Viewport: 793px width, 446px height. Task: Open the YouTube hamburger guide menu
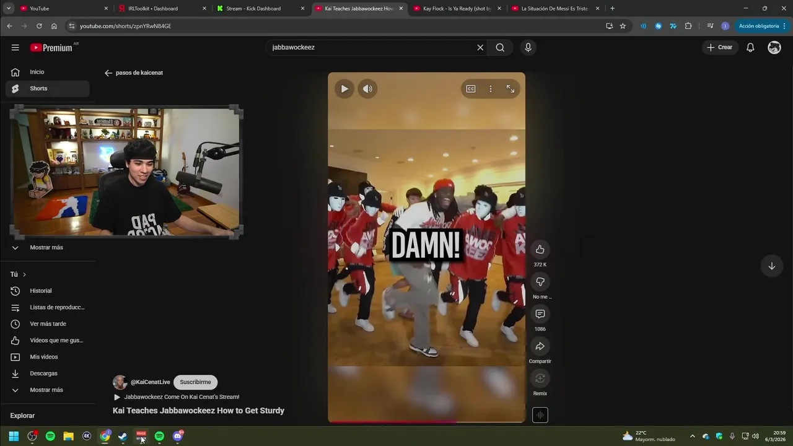pos(15,48)
